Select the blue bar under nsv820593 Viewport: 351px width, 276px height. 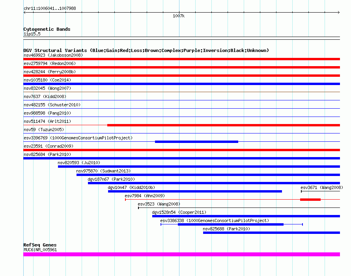(x=199, y=167)
